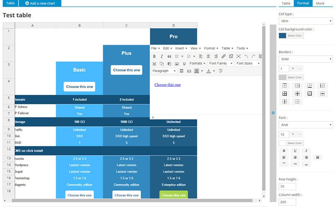Underline text in the cell editor toolbar
Screen dimensions: 335x207
tap(184, 64)
